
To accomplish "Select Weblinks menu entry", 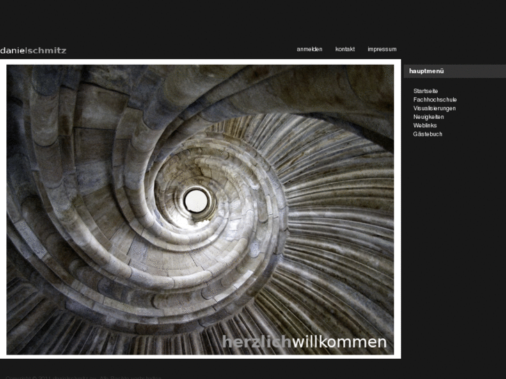I will pos(425,125).
